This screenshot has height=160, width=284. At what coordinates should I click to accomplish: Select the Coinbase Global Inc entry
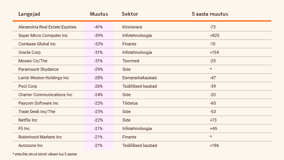37,44
